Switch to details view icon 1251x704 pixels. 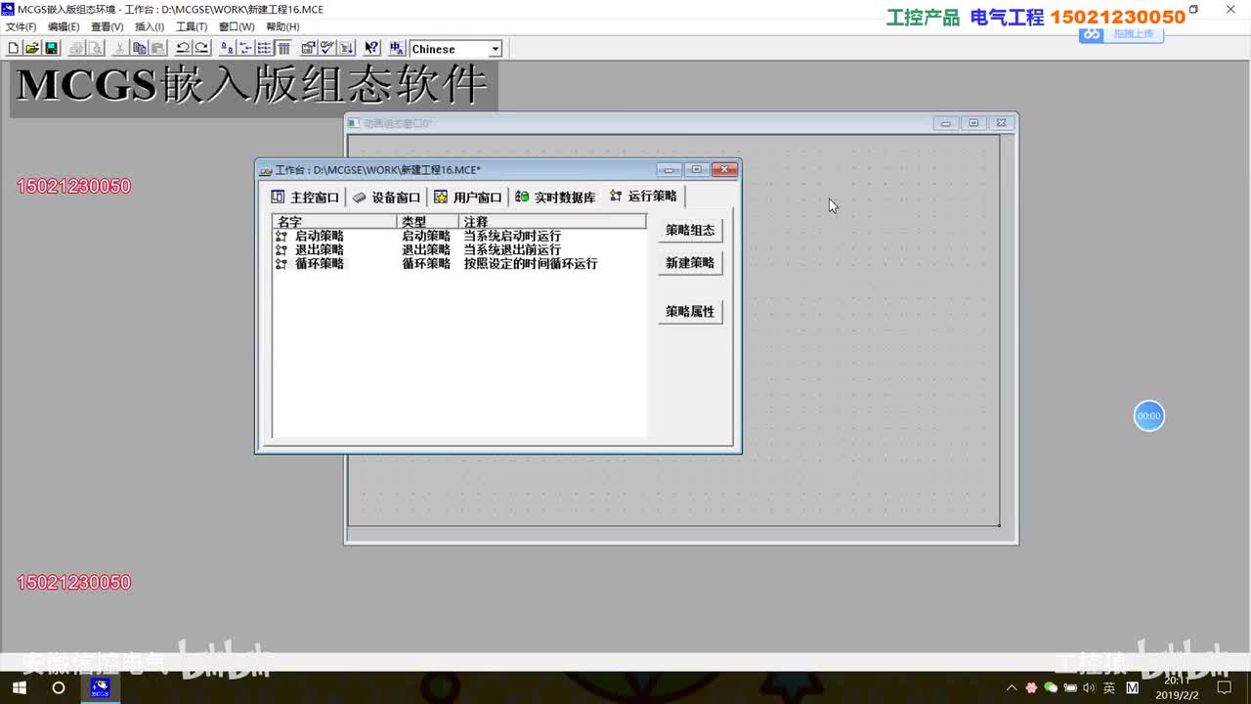(x=283, y=48)
